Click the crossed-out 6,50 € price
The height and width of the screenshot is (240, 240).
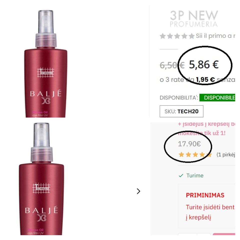coord(172,65)
